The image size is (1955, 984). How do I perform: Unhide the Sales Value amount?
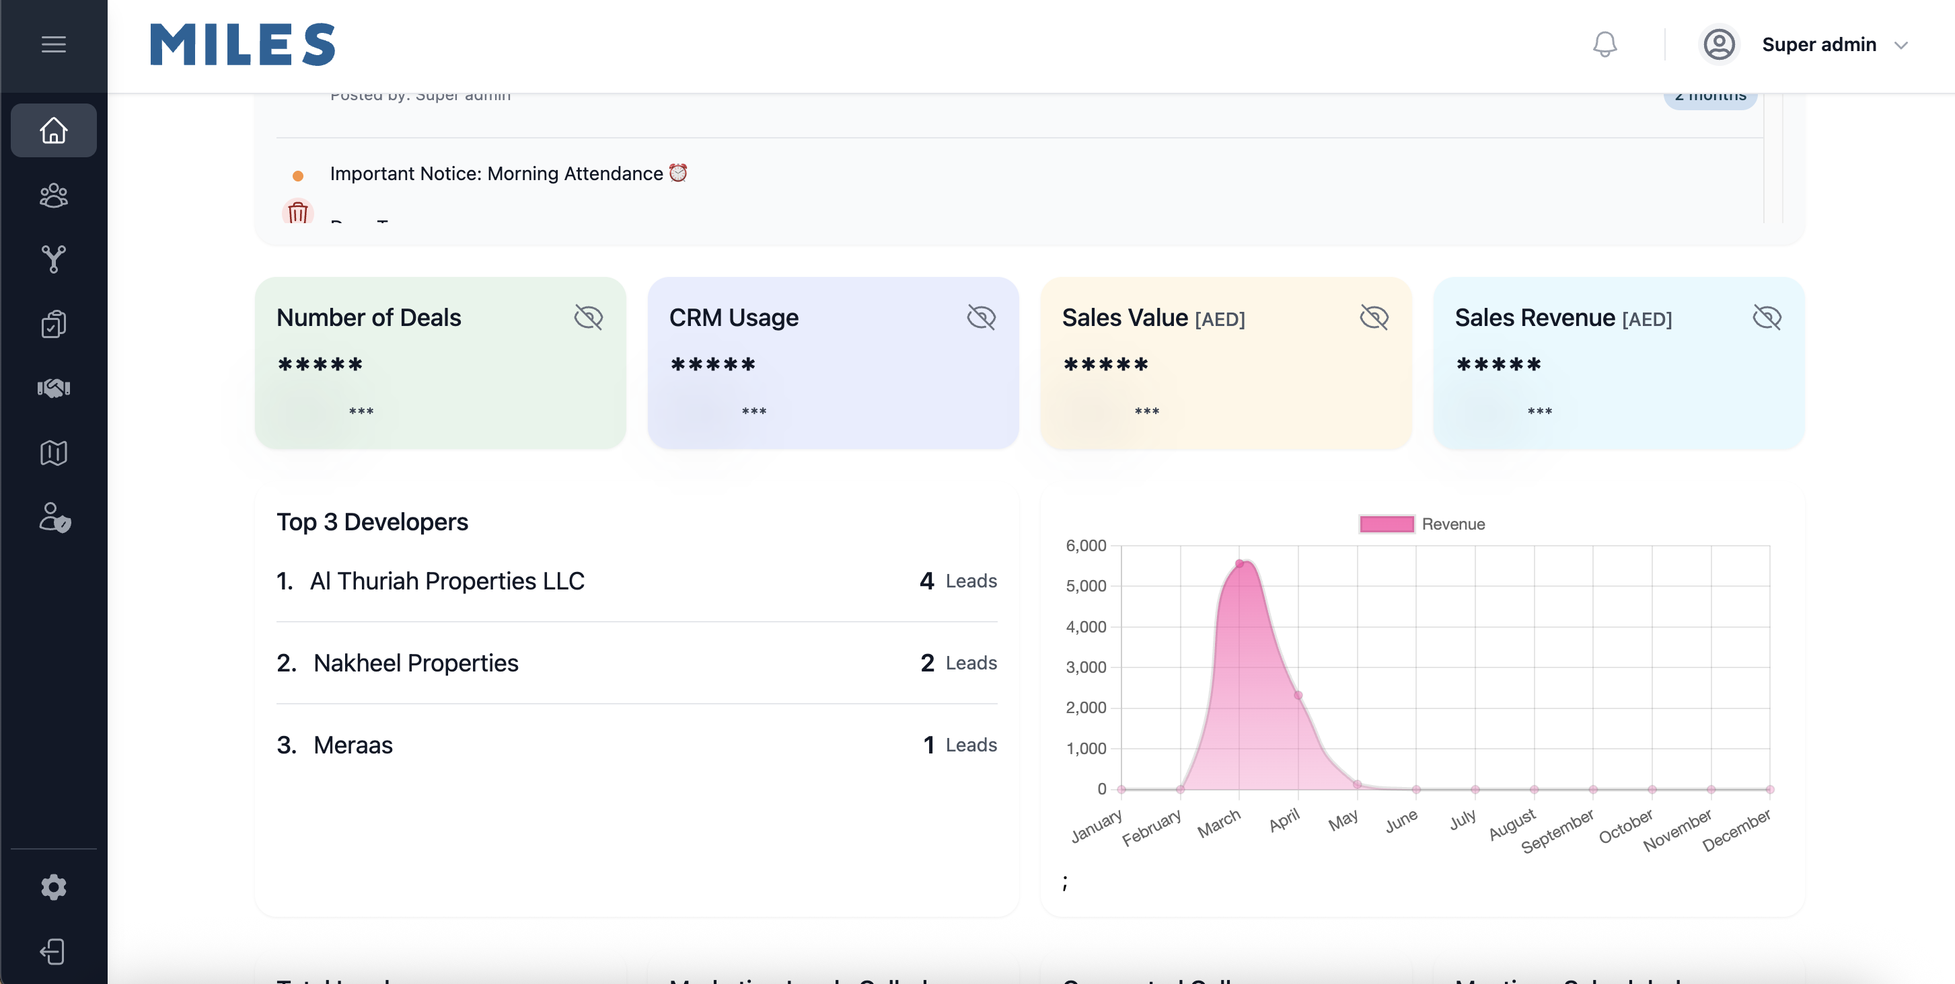[x=1374, y=318]
